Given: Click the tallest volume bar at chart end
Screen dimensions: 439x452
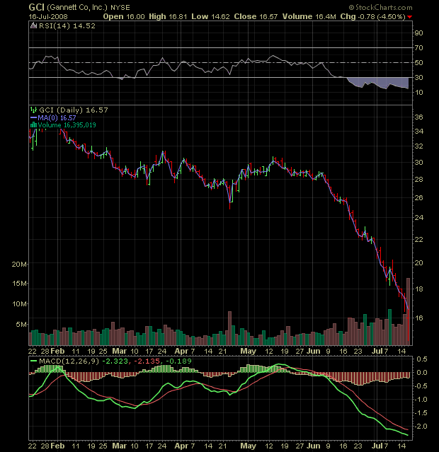Looking at the screenshot, I should coord(408,312).
